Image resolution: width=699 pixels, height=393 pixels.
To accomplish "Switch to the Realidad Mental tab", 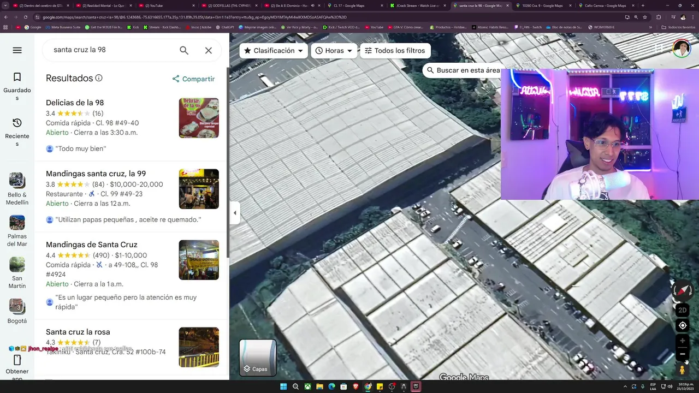I will pyautogui.click(x=103, y=5).
